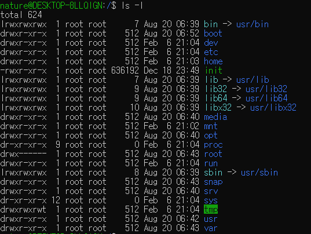The width and height of the screenshot is (311, 234).
Task: Click the prompt 'nature@DESKTOP-8LLQIGN' on the first line
Action: tap(52, 6)
